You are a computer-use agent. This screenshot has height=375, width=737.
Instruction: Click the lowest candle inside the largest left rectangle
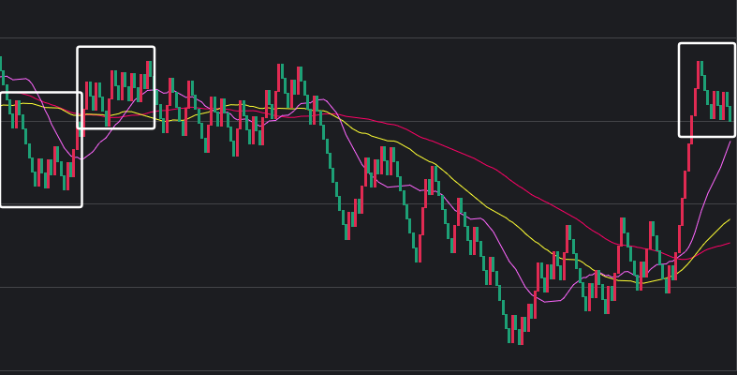[x=65, y=176]
